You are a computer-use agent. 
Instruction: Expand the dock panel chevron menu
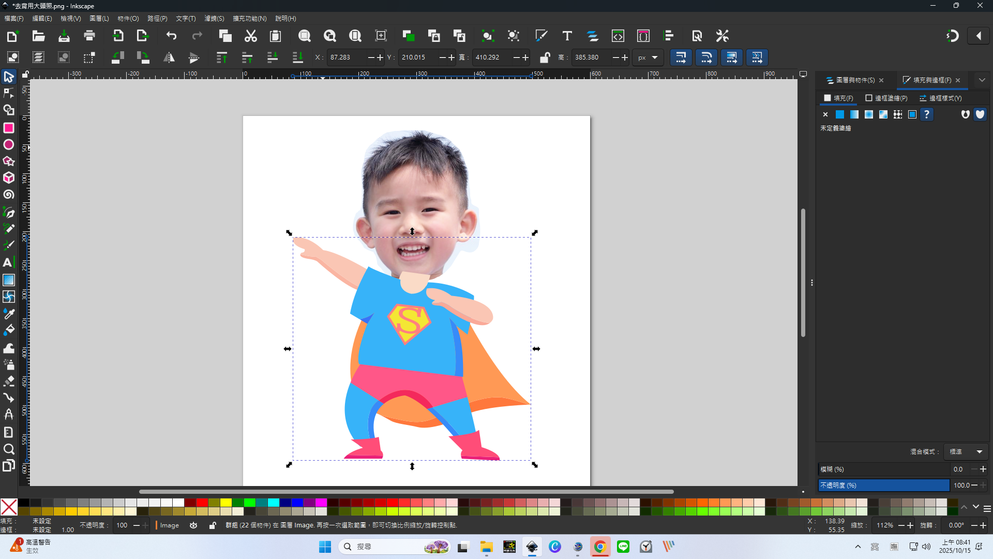pos(982,80)
